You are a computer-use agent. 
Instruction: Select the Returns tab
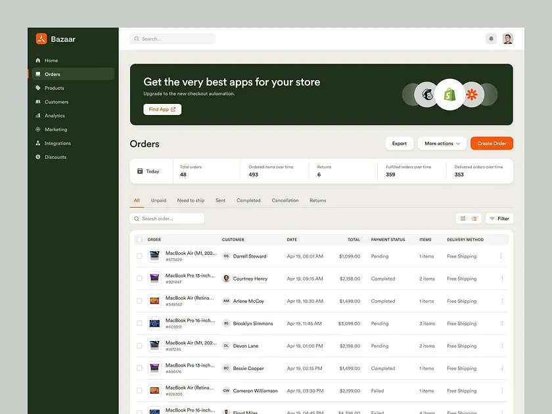tap(318, 200)
